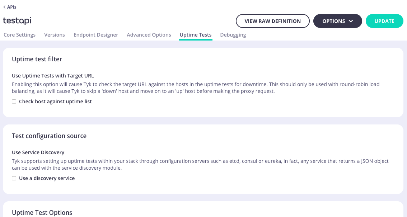
Task: Switch to the Core Settings tab
Action: 19,35
